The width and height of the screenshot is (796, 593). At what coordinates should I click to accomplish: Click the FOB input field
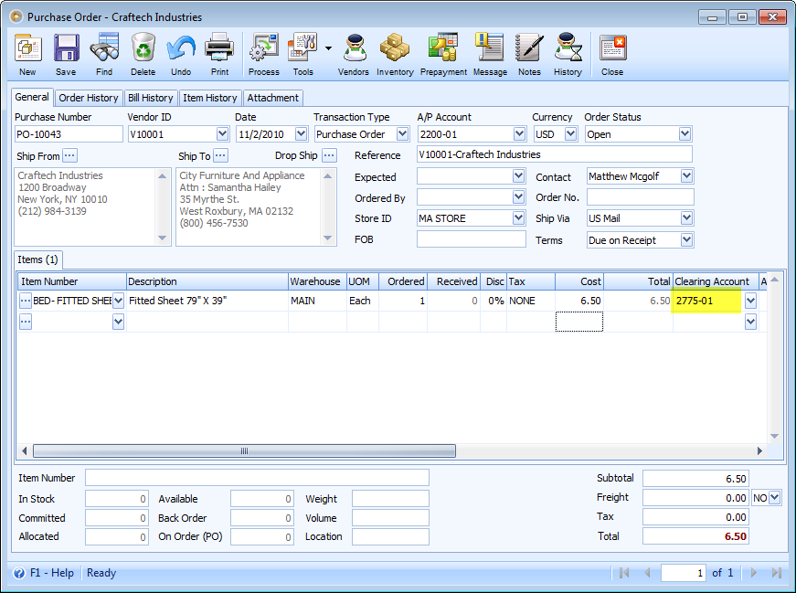471,239
